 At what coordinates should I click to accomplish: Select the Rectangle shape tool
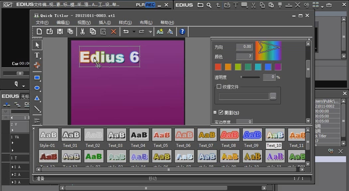[37, 78]
